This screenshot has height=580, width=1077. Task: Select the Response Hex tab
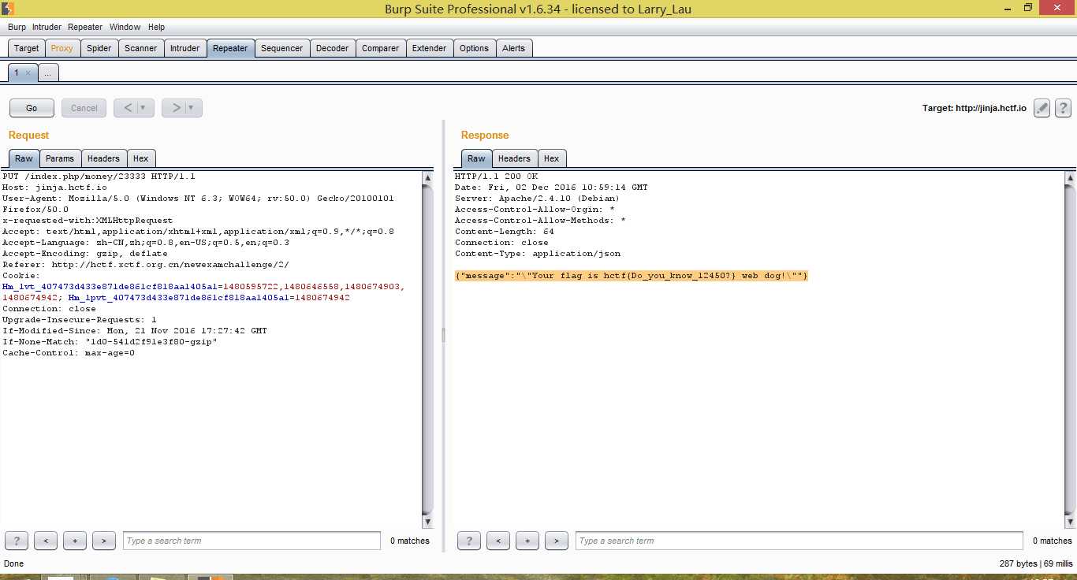pyautogui.click(x=552, y=158)
